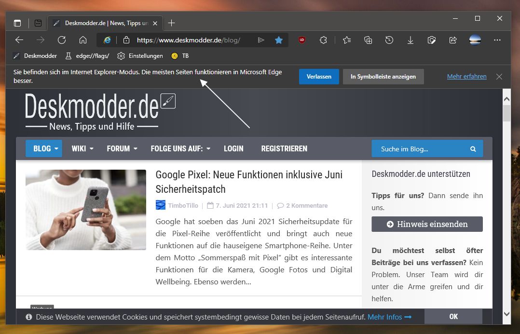The height and width of the screenshot is (334, 520).
Task: Follow the 'Mehr Infos' cookie link
Action: coord(390,317)
